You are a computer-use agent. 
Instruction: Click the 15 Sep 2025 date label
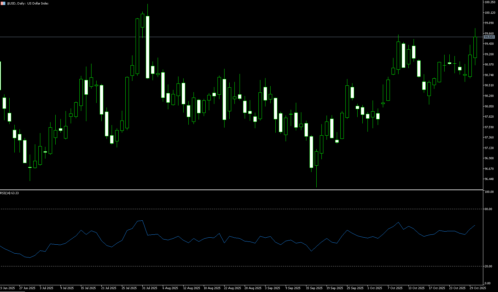click(x=314, y=288)
